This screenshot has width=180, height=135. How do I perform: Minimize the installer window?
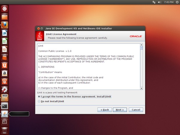42,28
